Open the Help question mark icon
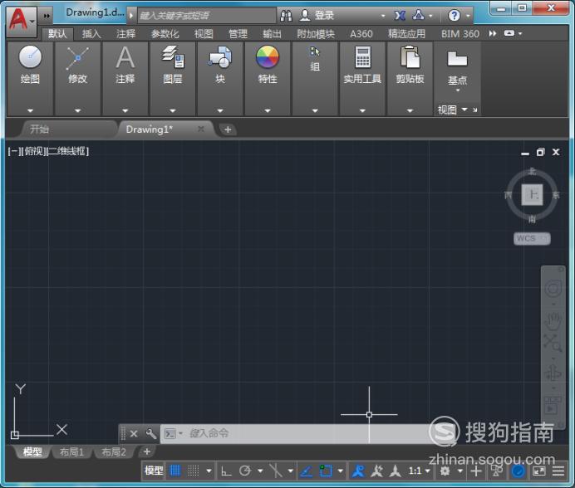 tap(454, 16)
